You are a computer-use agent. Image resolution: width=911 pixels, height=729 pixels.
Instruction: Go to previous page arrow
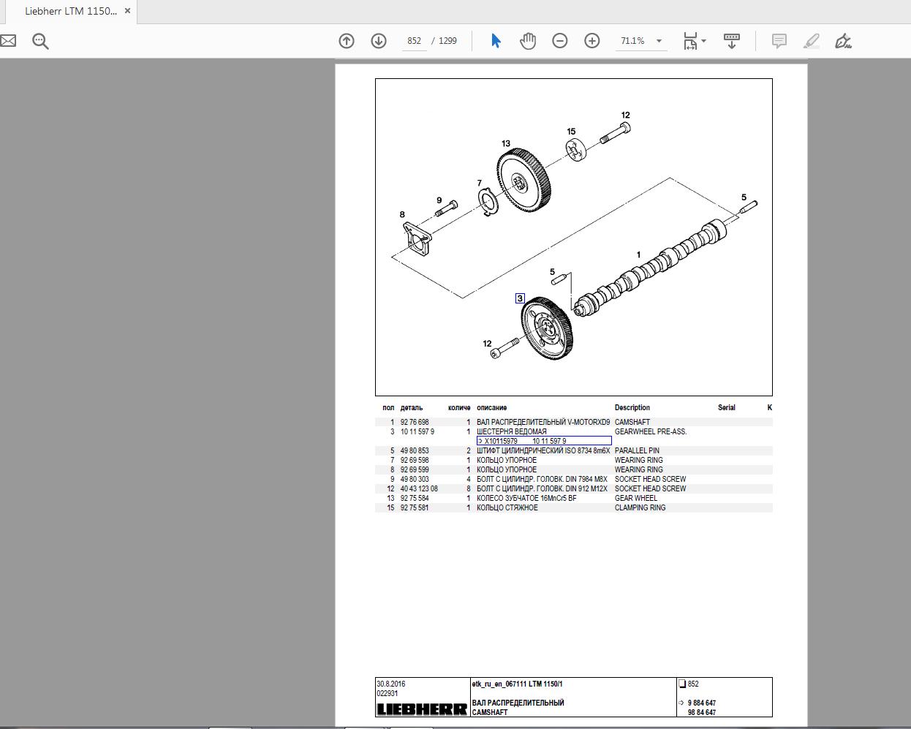tap(347, 41)
